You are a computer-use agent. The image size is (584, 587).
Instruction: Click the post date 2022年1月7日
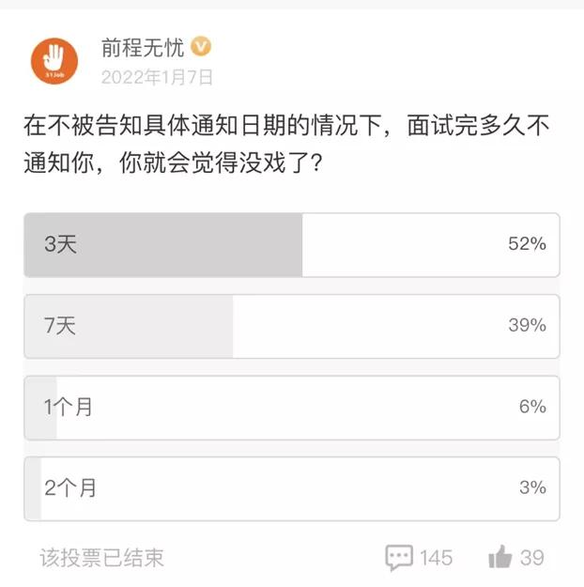point(157,76)
